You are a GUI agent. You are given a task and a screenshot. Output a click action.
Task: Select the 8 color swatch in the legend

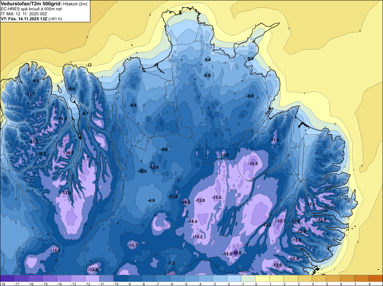coord(376,278)
